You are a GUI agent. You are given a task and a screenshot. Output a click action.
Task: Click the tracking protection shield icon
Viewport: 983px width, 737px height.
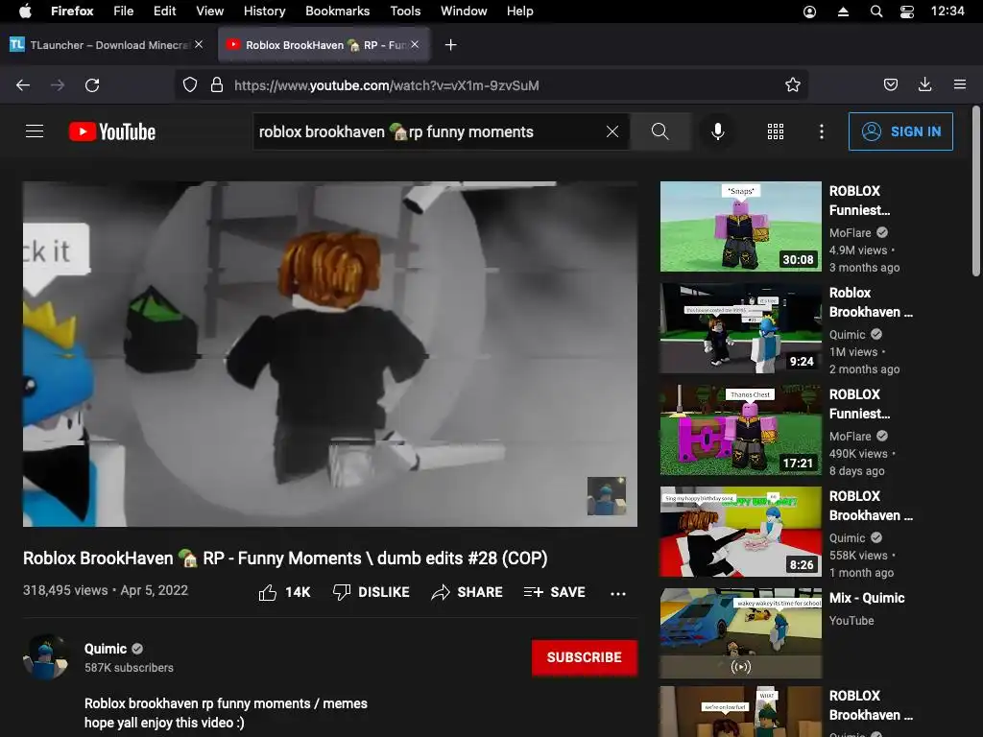190,85
